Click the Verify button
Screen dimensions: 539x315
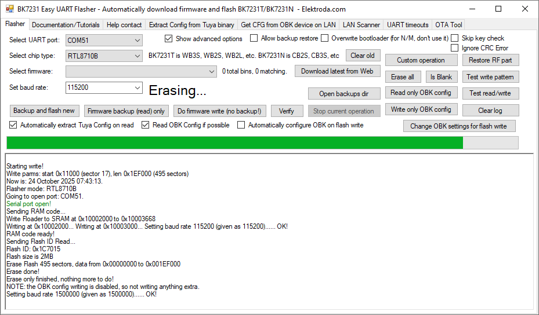(x=287, y=111)
